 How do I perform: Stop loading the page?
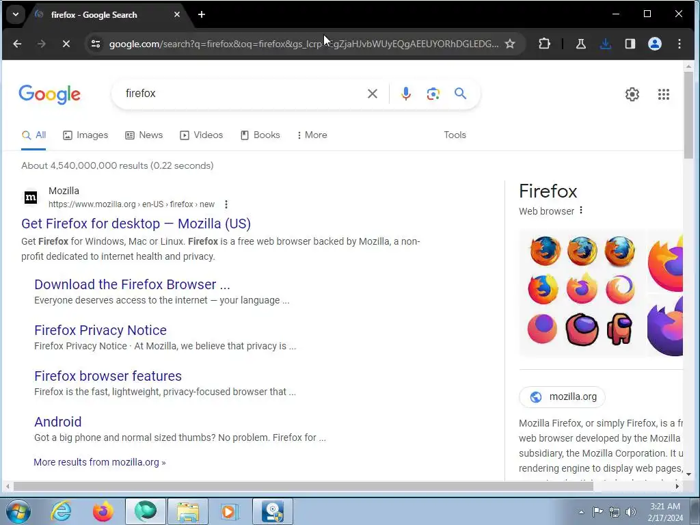pyautogui.click(x=66, y=44)
